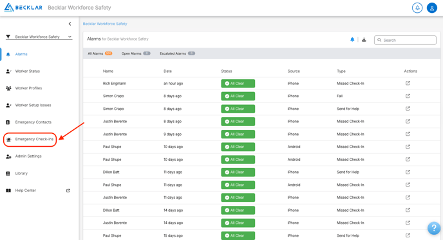443x240 pixels.
Task: Open the blue help question mark bubble
Action: click(434, 228)
